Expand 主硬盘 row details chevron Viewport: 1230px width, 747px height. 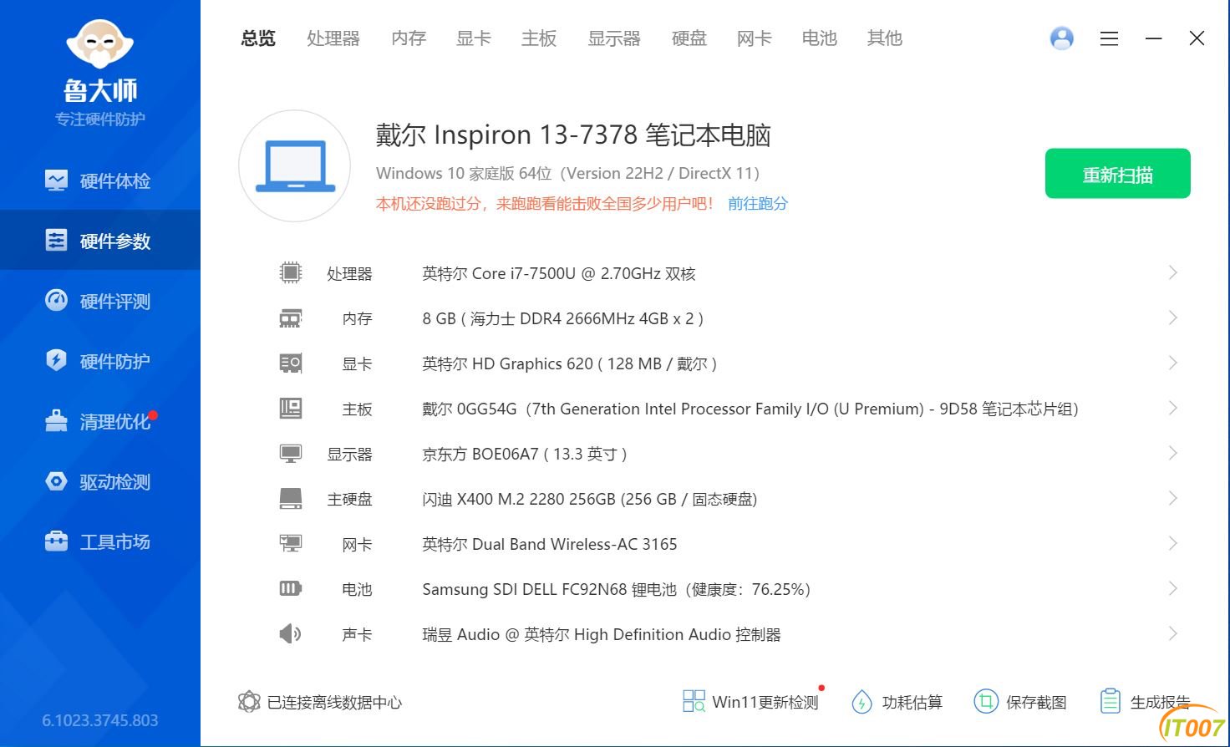click(x=1173, y=498)
